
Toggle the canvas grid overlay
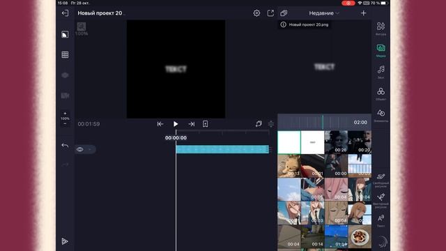[x=65, y=54]
